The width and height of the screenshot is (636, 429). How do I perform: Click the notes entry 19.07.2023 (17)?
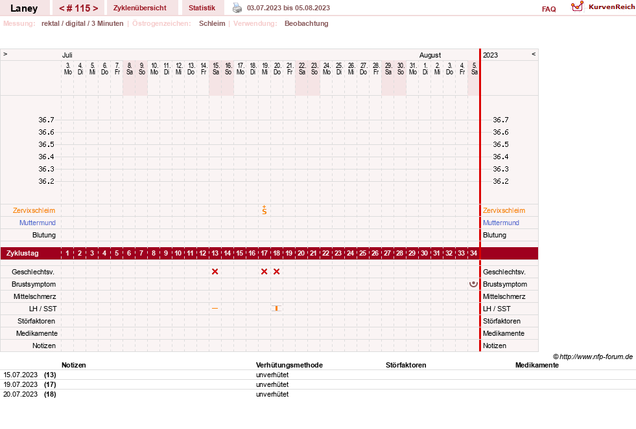point(30,384)
